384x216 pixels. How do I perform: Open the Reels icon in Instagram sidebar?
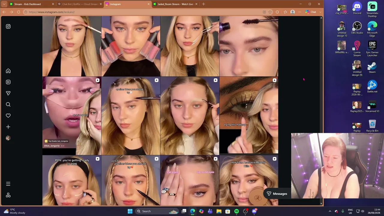pos(8,82)
